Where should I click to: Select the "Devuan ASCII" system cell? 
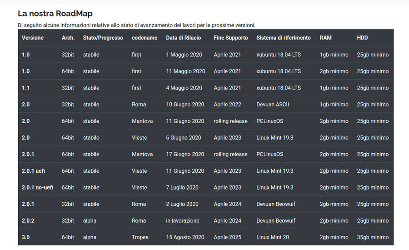coord(272,105)
